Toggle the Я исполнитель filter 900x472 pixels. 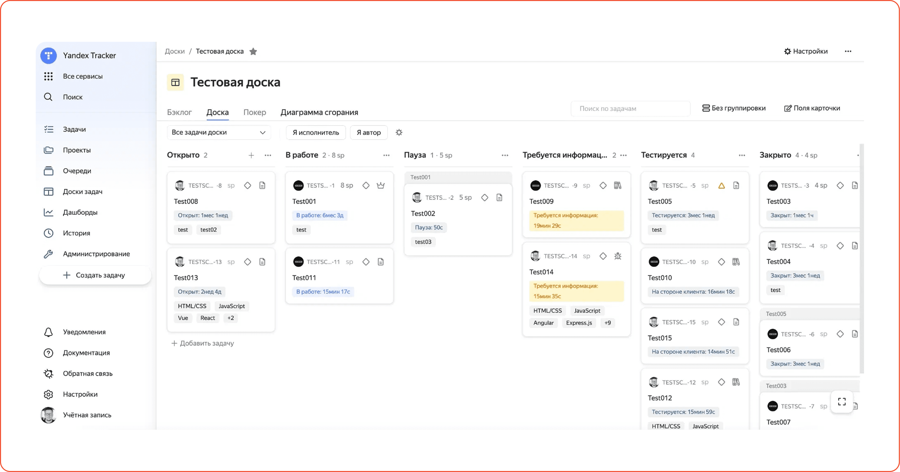click(x=315, y=133)
